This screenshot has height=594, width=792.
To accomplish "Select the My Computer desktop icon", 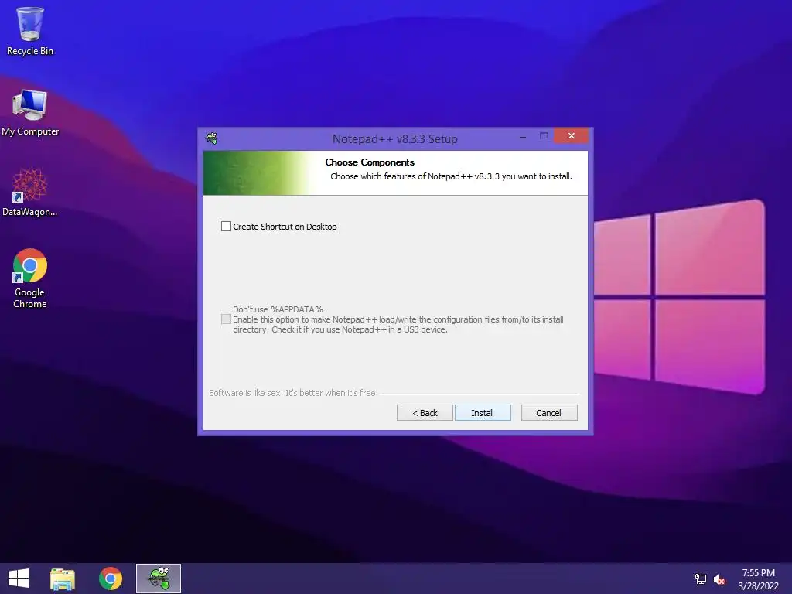I will [x=30, y=113].
